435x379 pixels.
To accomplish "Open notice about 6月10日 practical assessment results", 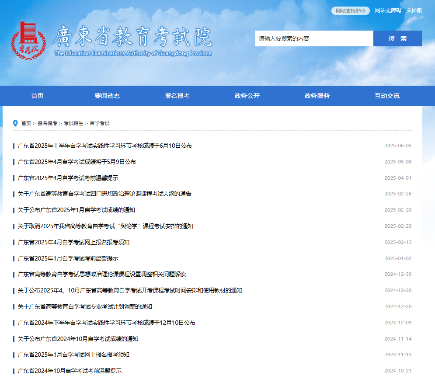I will tap(105, 146).
